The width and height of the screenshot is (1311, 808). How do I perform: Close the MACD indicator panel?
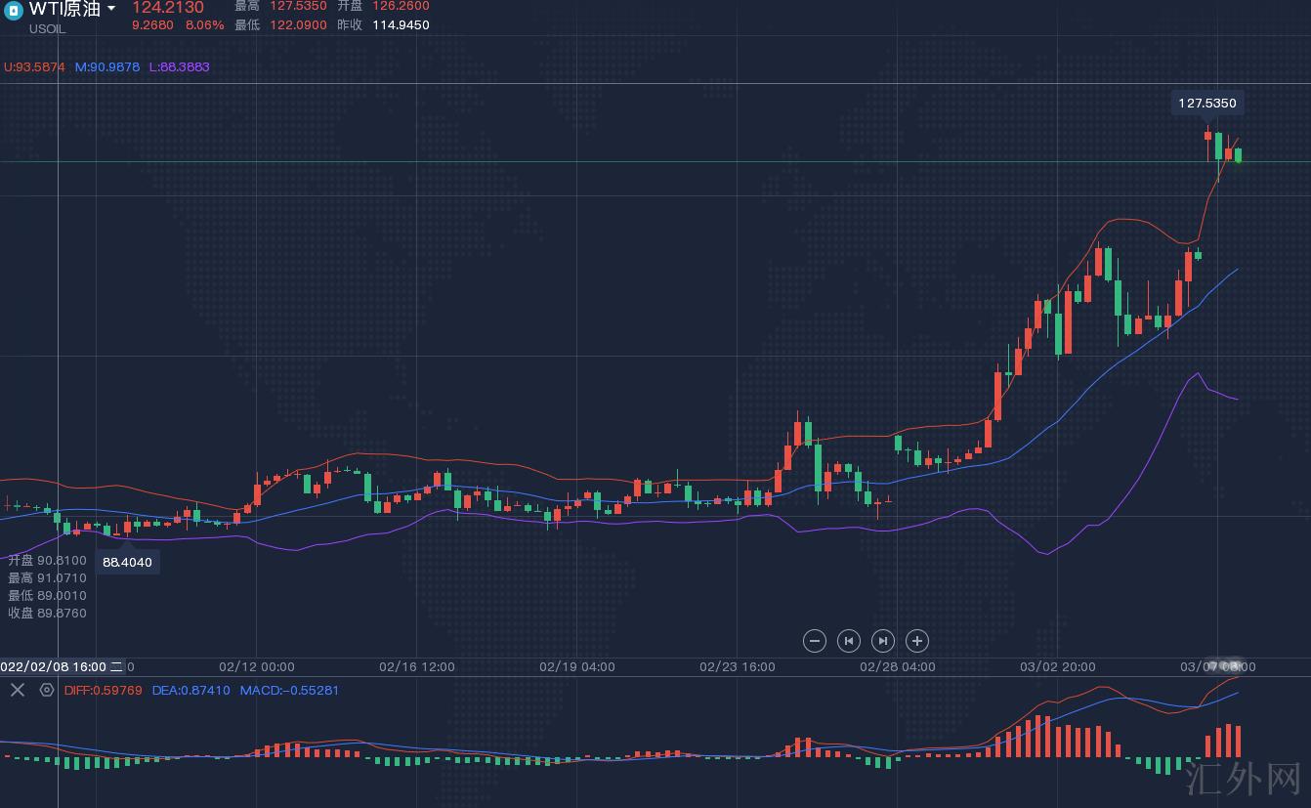17,690
